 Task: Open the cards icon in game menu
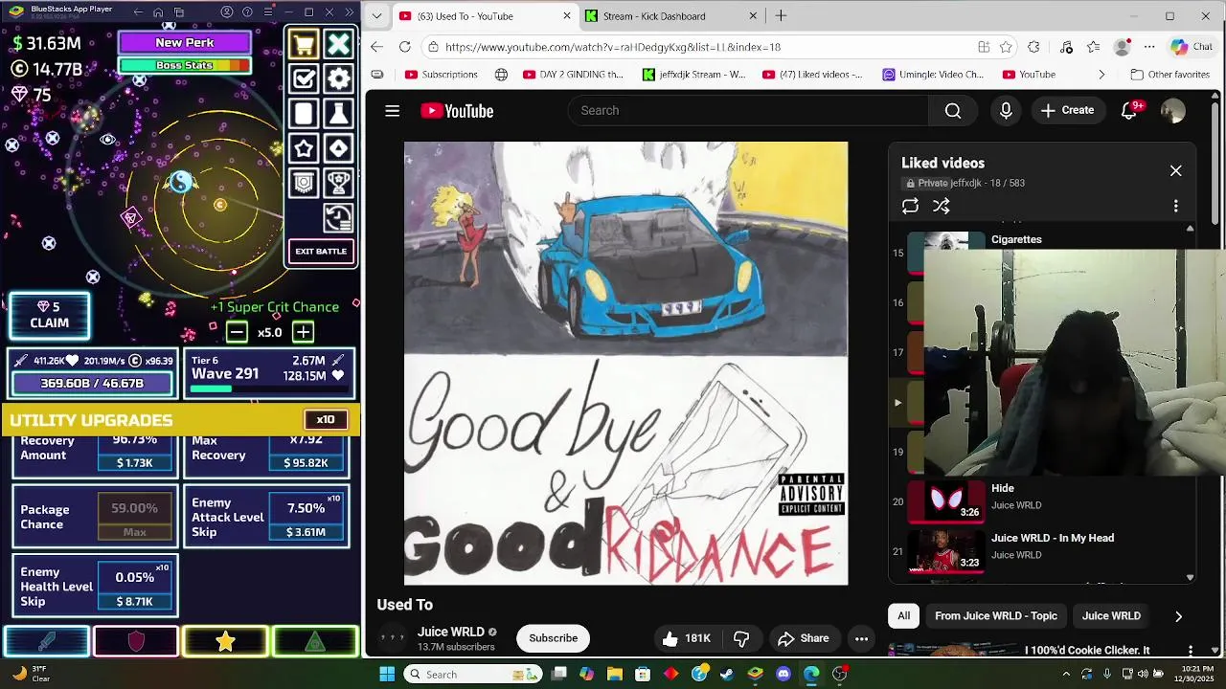tap(304, 113)
